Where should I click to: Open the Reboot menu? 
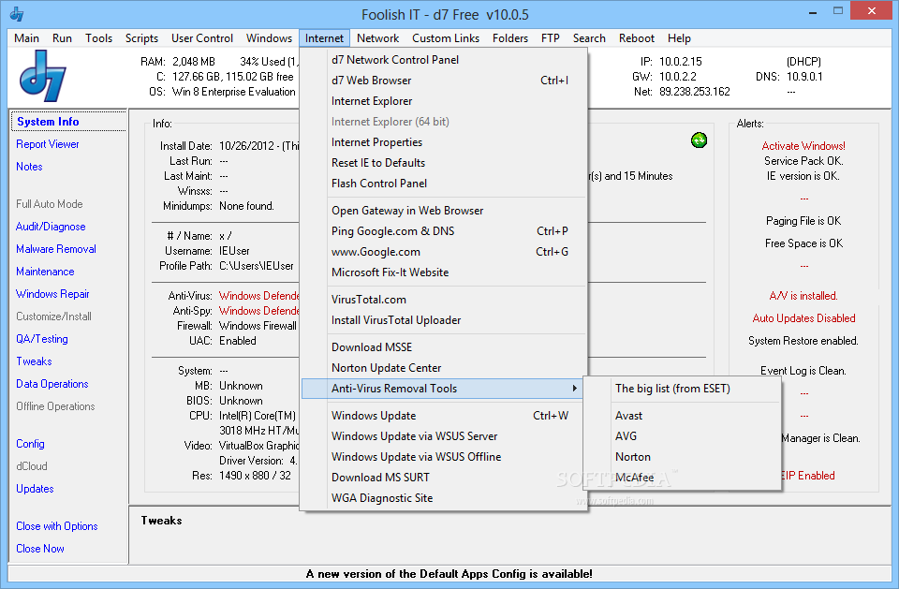pos(637,37)
